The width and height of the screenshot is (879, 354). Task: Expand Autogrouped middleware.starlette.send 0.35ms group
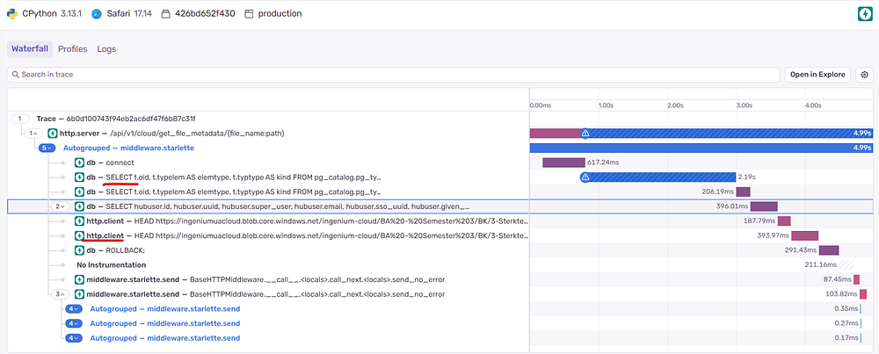[74, 308]
